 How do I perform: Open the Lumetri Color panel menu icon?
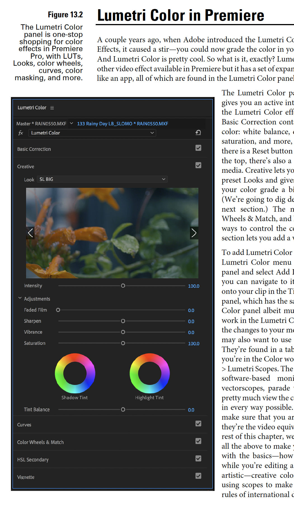(52, 108)
